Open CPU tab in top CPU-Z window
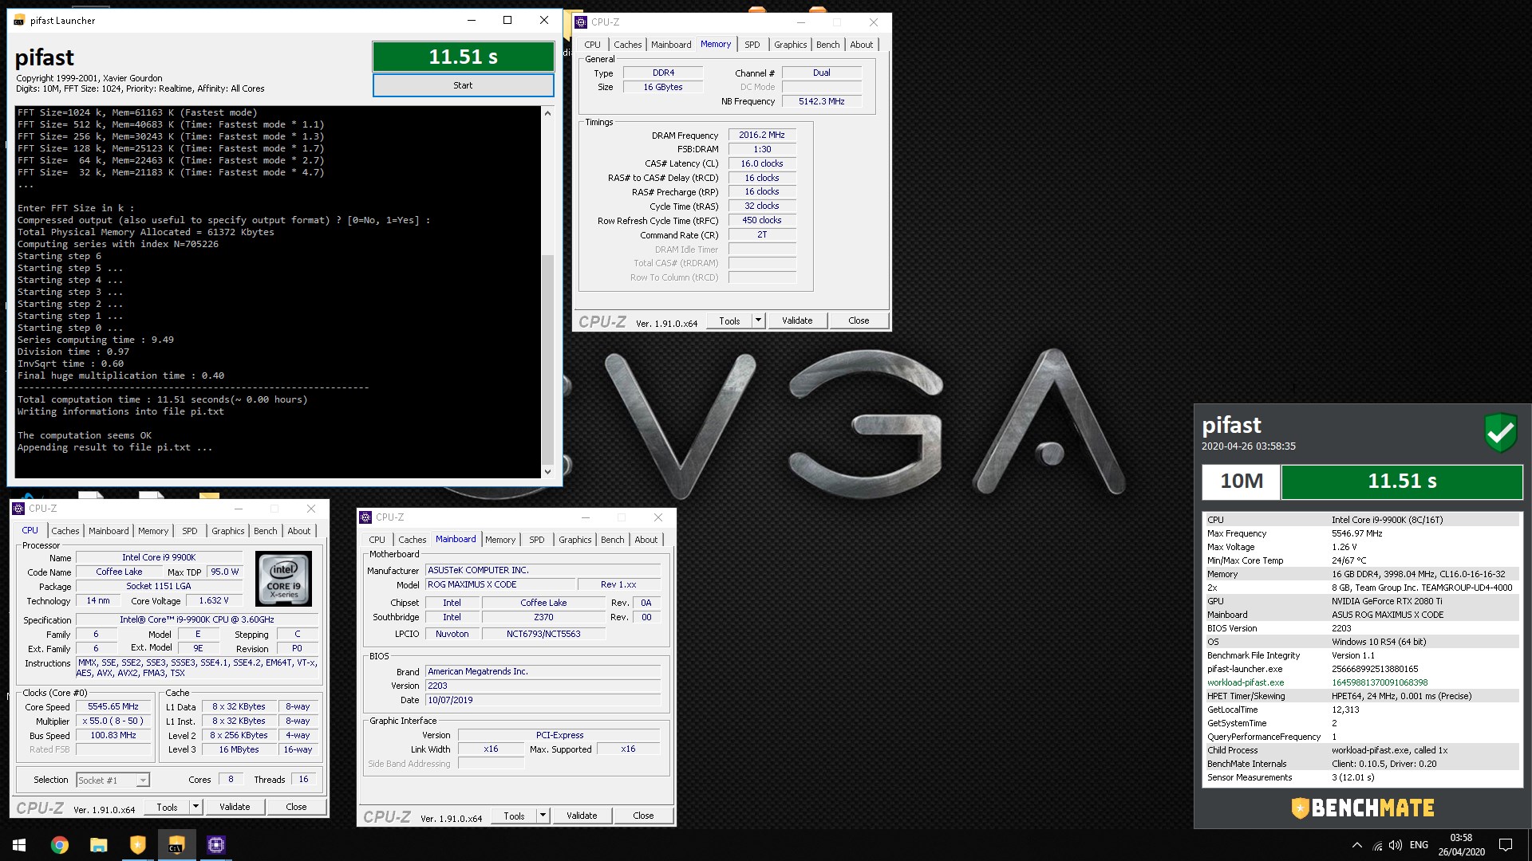Screen dimensions: 1532x861 point(592,45)
